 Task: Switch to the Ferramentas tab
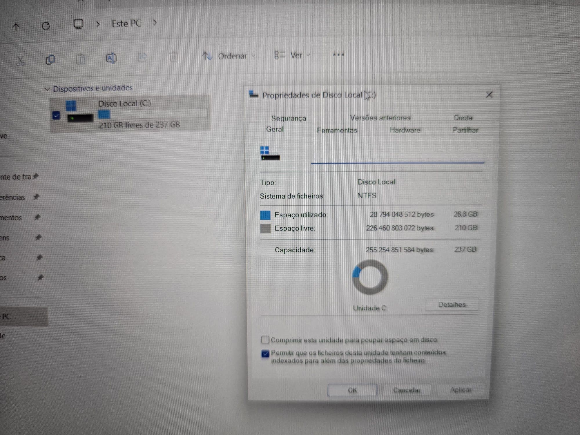[337, 130]
